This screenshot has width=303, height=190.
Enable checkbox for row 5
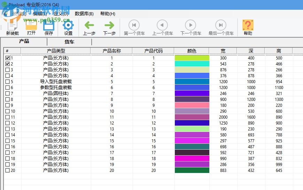[x=7, y=82]
